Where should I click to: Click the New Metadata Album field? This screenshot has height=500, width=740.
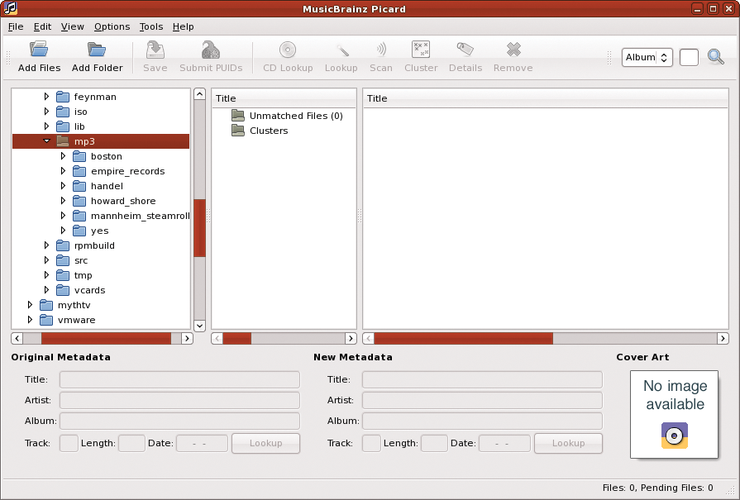point(482,421)
